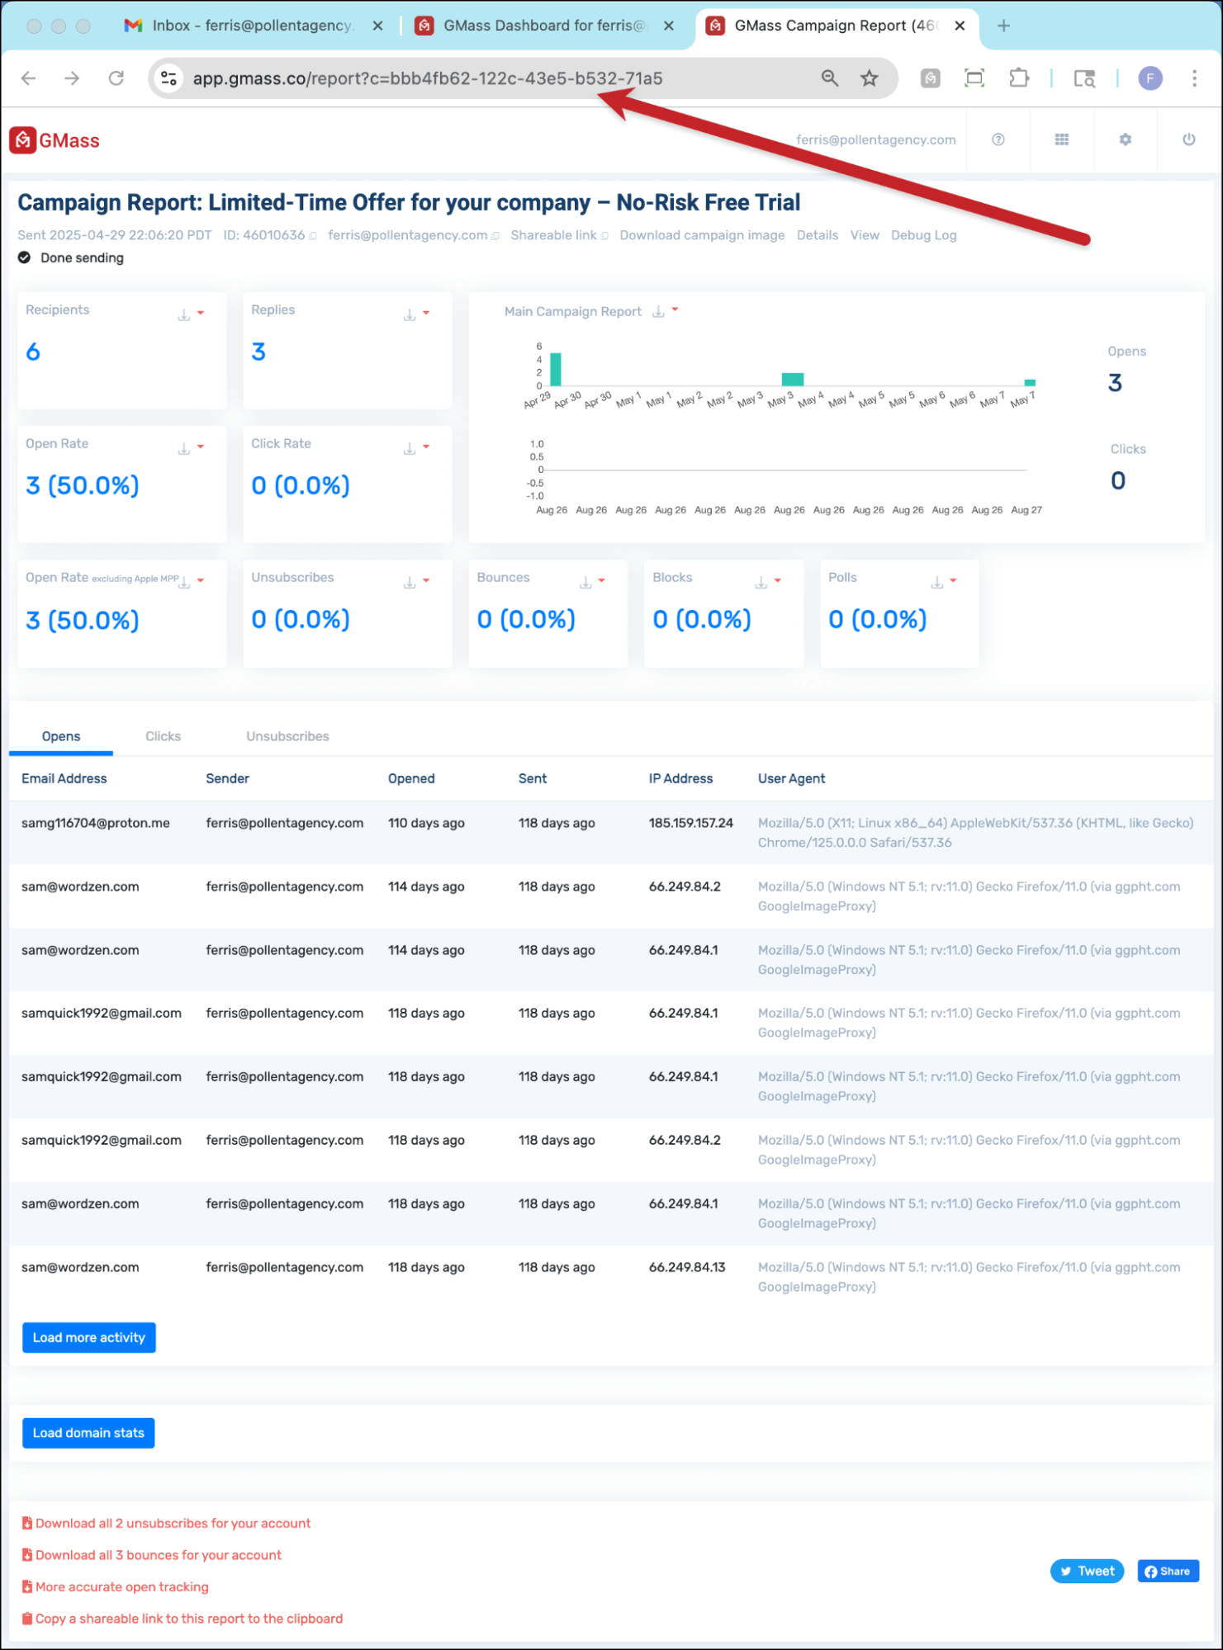
Task: Click the Load more activity button
Action: [88, 1337]
